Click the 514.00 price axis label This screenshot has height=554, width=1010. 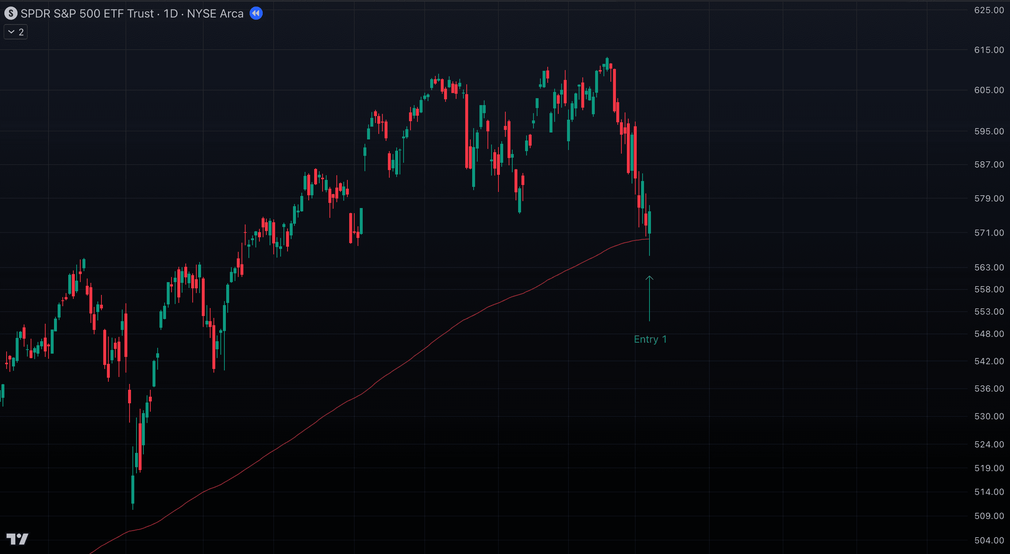(989, 492)
